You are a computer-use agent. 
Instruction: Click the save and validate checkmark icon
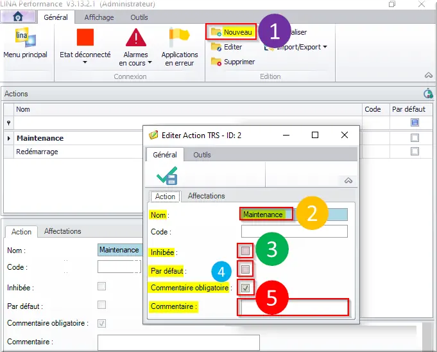click(167, 175)
